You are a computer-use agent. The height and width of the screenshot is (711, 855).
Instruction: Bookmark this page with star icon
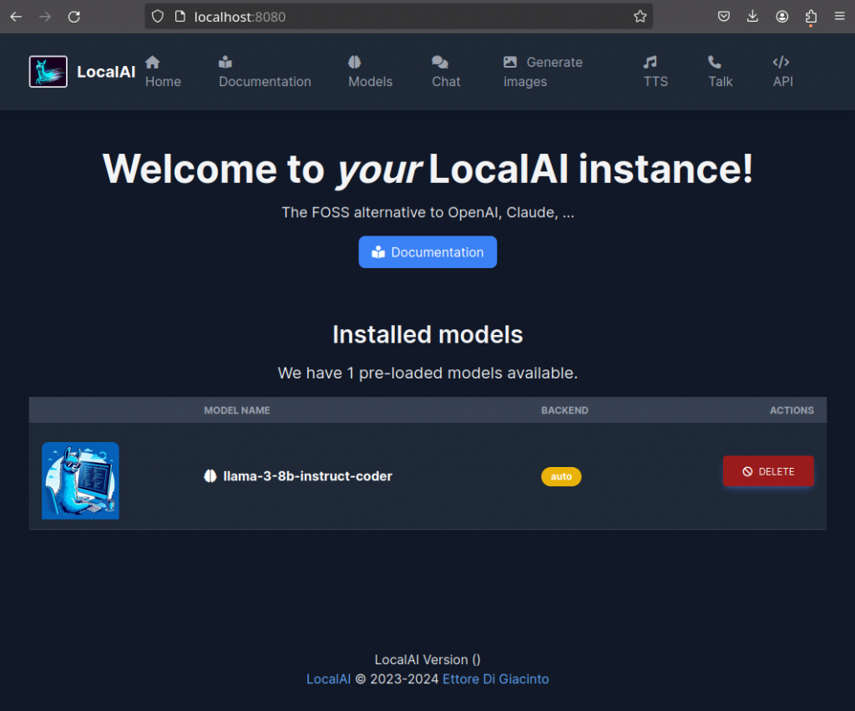coord(640,16)
